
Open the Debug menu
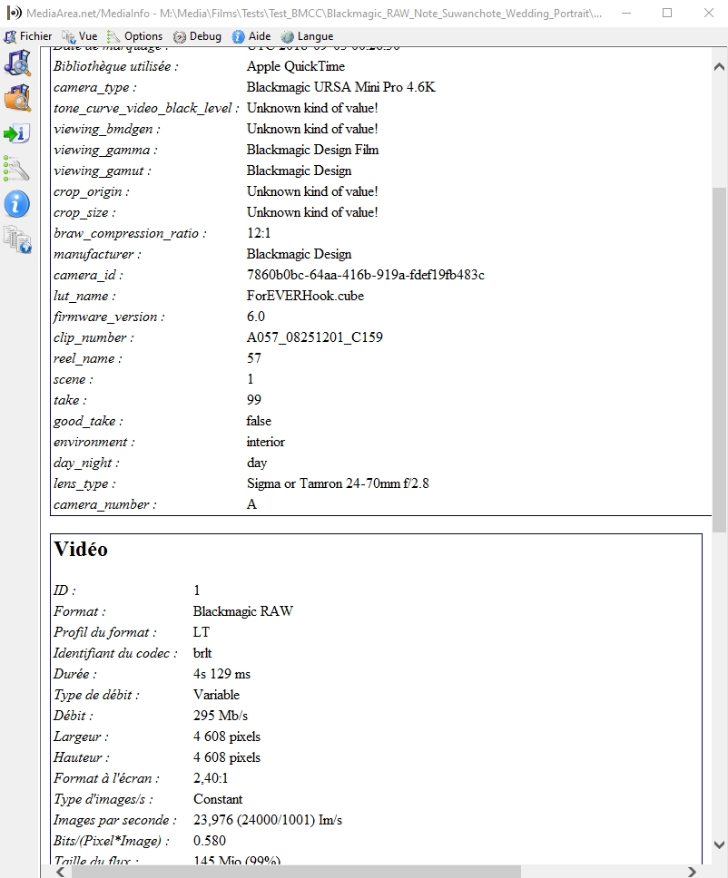(197, 36)
